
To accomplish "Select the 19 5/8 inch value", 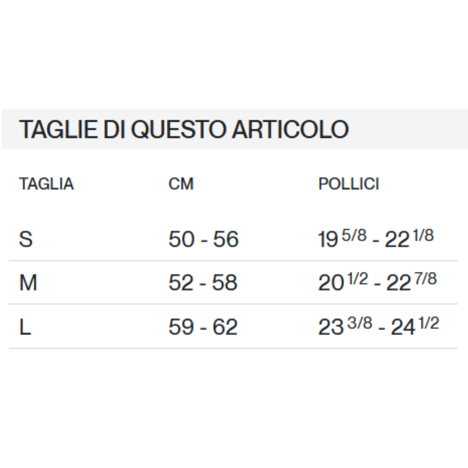I will click(x=342, y=239).
